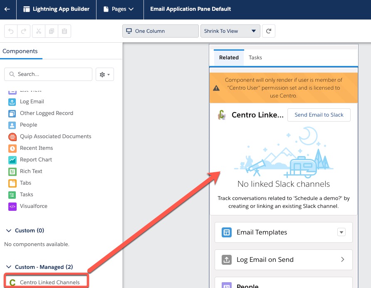Select the Quip Associated Documents label
The height and width of the screenshot is (288, 371).
click(56, 136)
